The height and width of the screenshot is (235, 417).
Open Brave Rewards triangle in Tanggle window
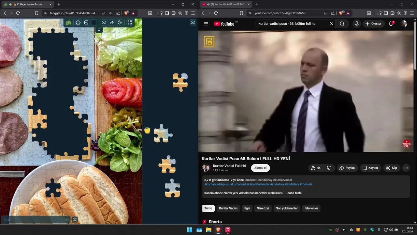pos(133,13)
